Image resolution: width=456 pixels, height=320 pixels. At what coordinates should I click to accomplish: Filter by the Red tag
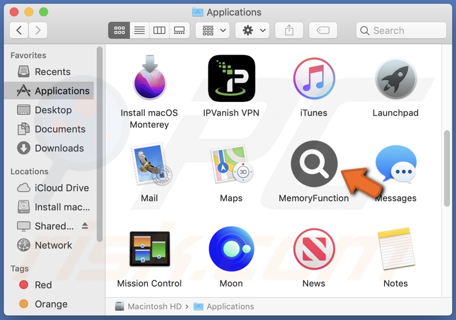tap(49, 285)
